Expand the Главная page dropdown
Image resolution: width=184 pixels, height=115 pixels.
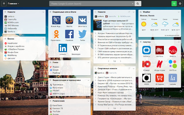(x=13, y=4)
